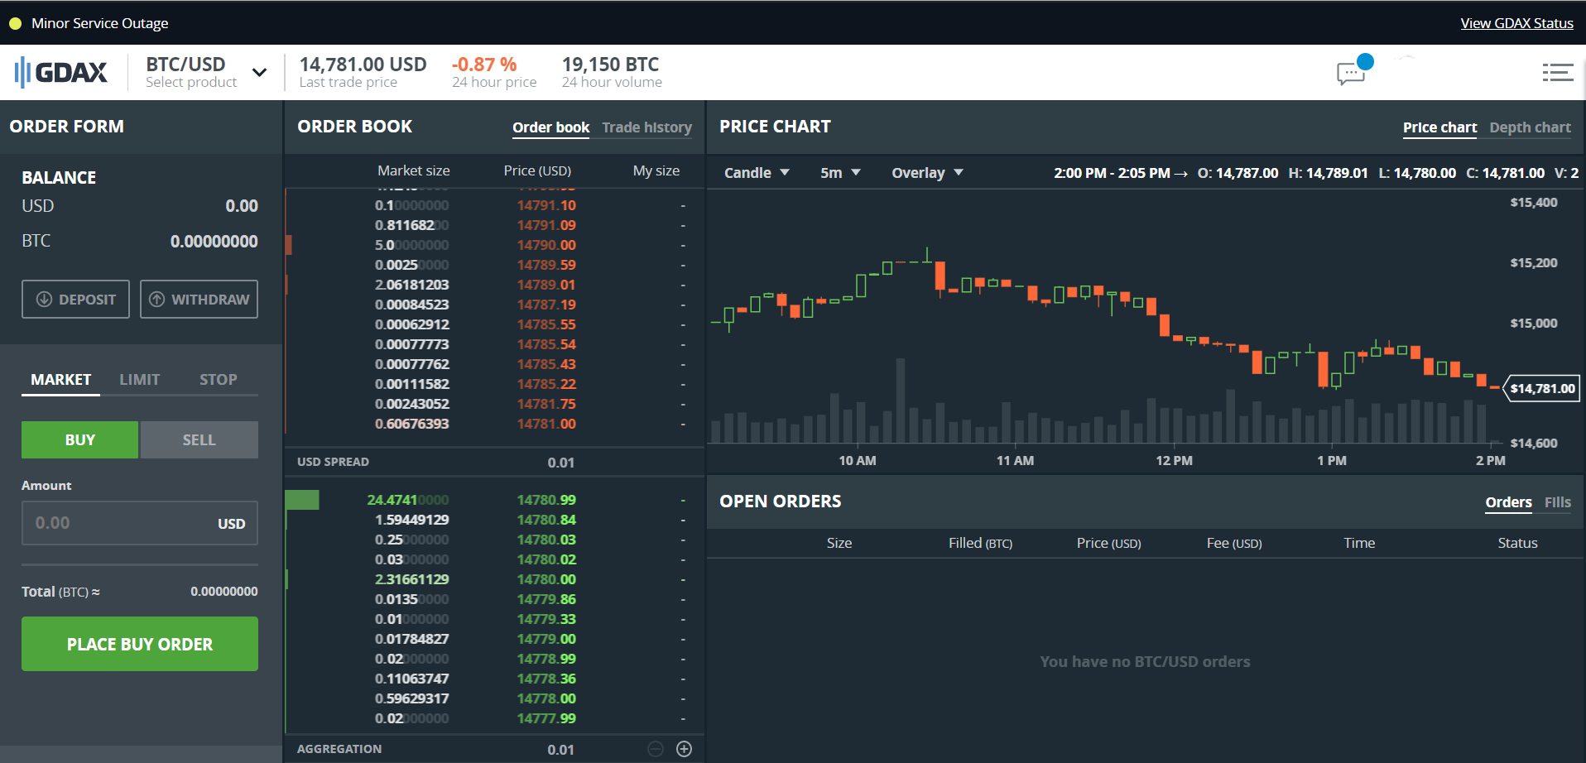
Task: Show the Trade history tab
Action: coord(646,127)
